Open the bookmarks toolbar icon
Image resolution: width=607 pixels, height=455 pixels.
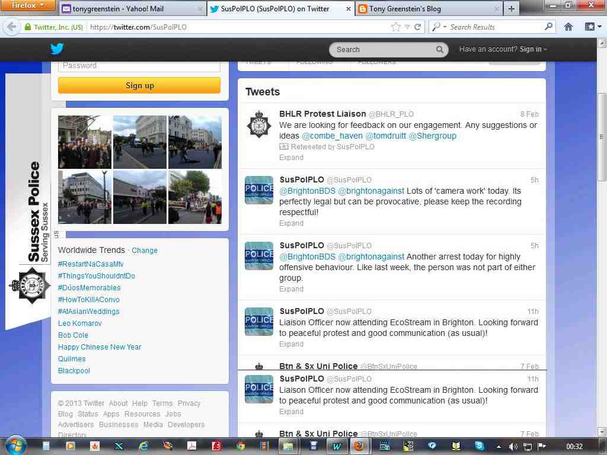tap(590, 27)
